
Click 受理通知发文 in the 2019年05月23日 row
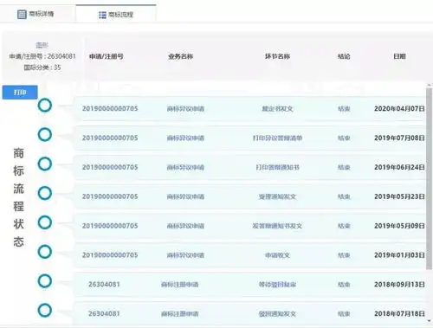click(277, 196)
